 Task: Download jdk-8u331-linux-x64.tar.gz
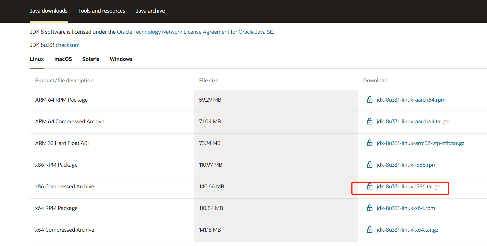(407, 230)
